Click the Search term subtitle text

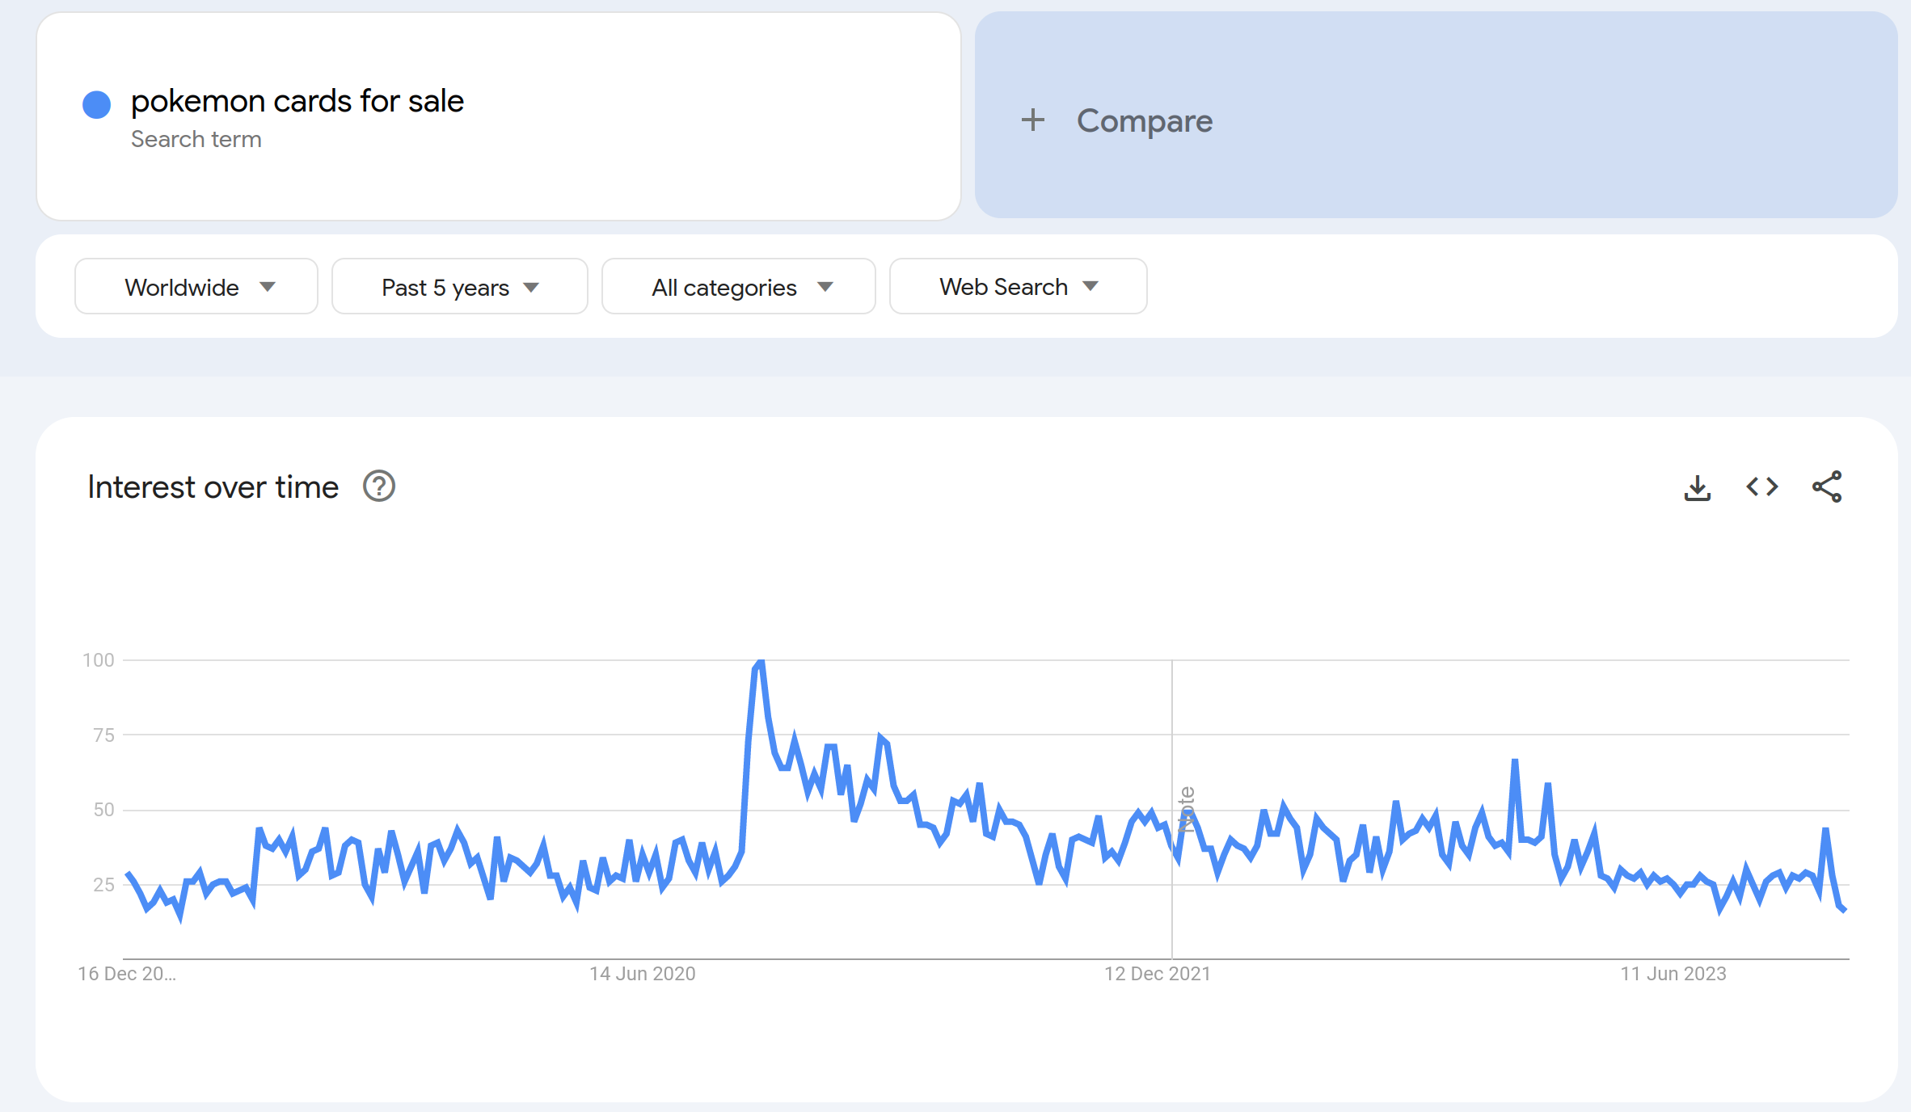(x=196, y=139)
